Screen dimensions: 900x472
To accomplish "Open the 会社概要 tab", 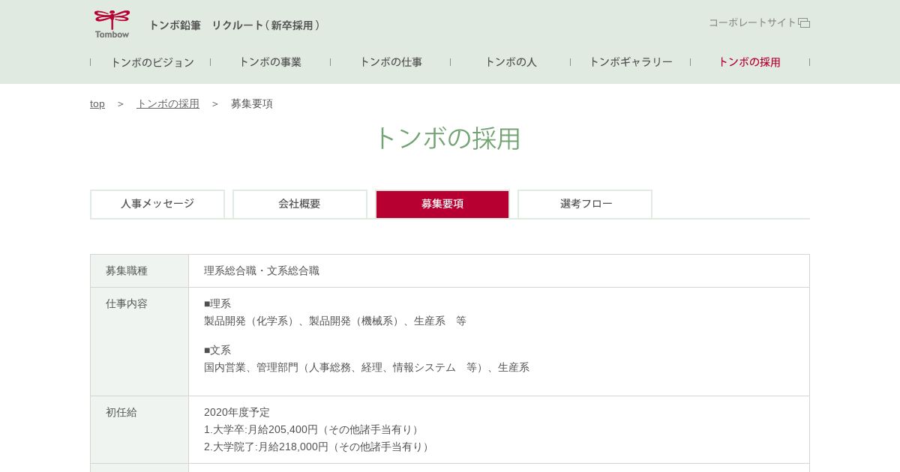I will click(x=300, y=204).
